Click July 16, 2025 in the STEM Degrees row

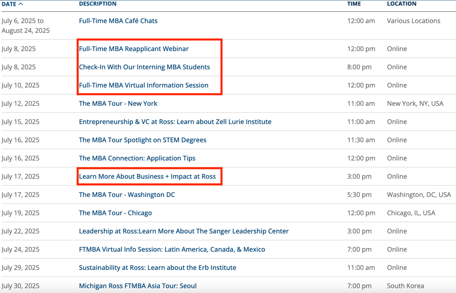(x=20, y=140)
